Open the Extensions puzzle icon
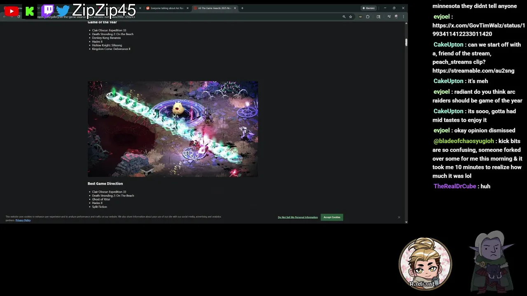527x296 pixels. click(x=368, y=17)
